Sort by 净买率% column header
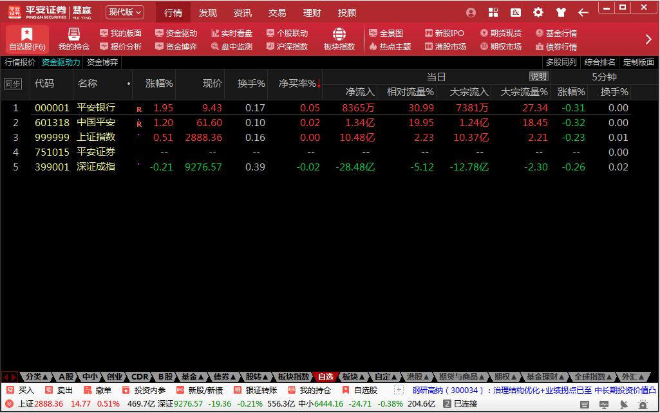Image resolution: width=660 pixels, height=413 pixels. 299,83
